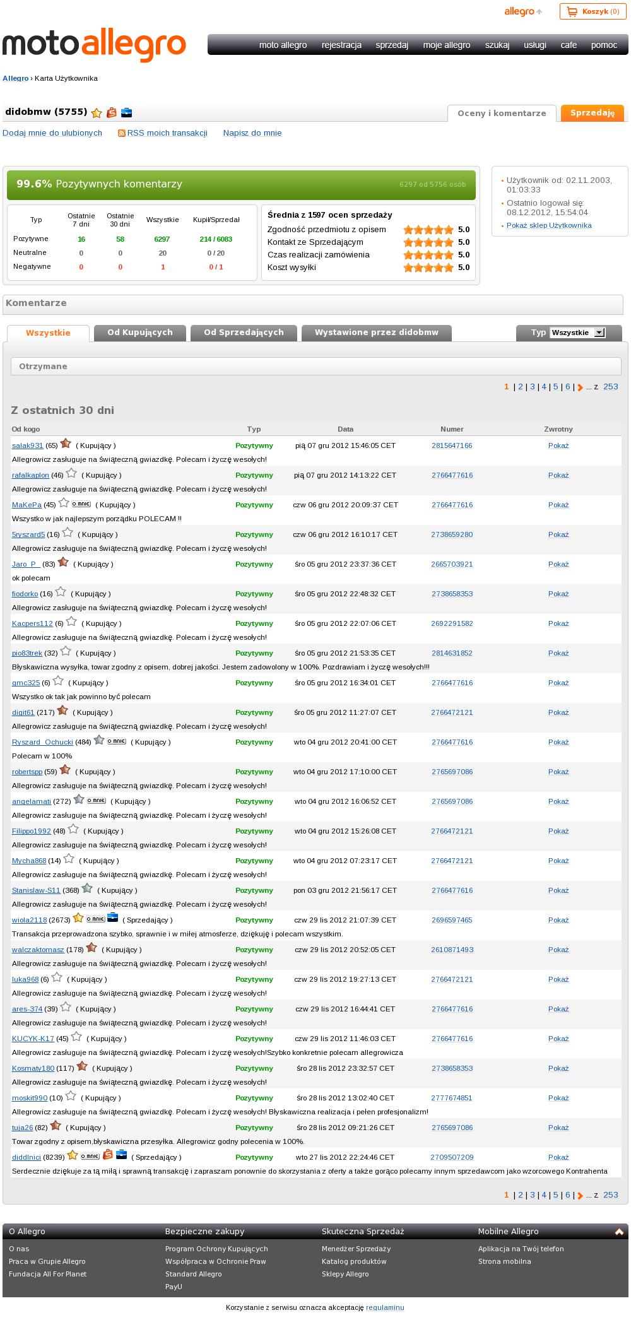Click 'Pokaż' in the diddlnici row
This screenshot has width=631, height=1320.
(558, 1157)
